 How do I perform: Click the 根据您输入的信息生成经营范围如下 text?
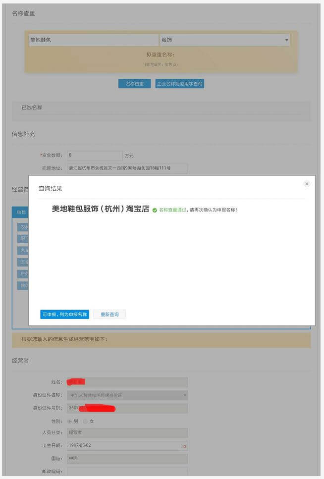coord(64,339)
